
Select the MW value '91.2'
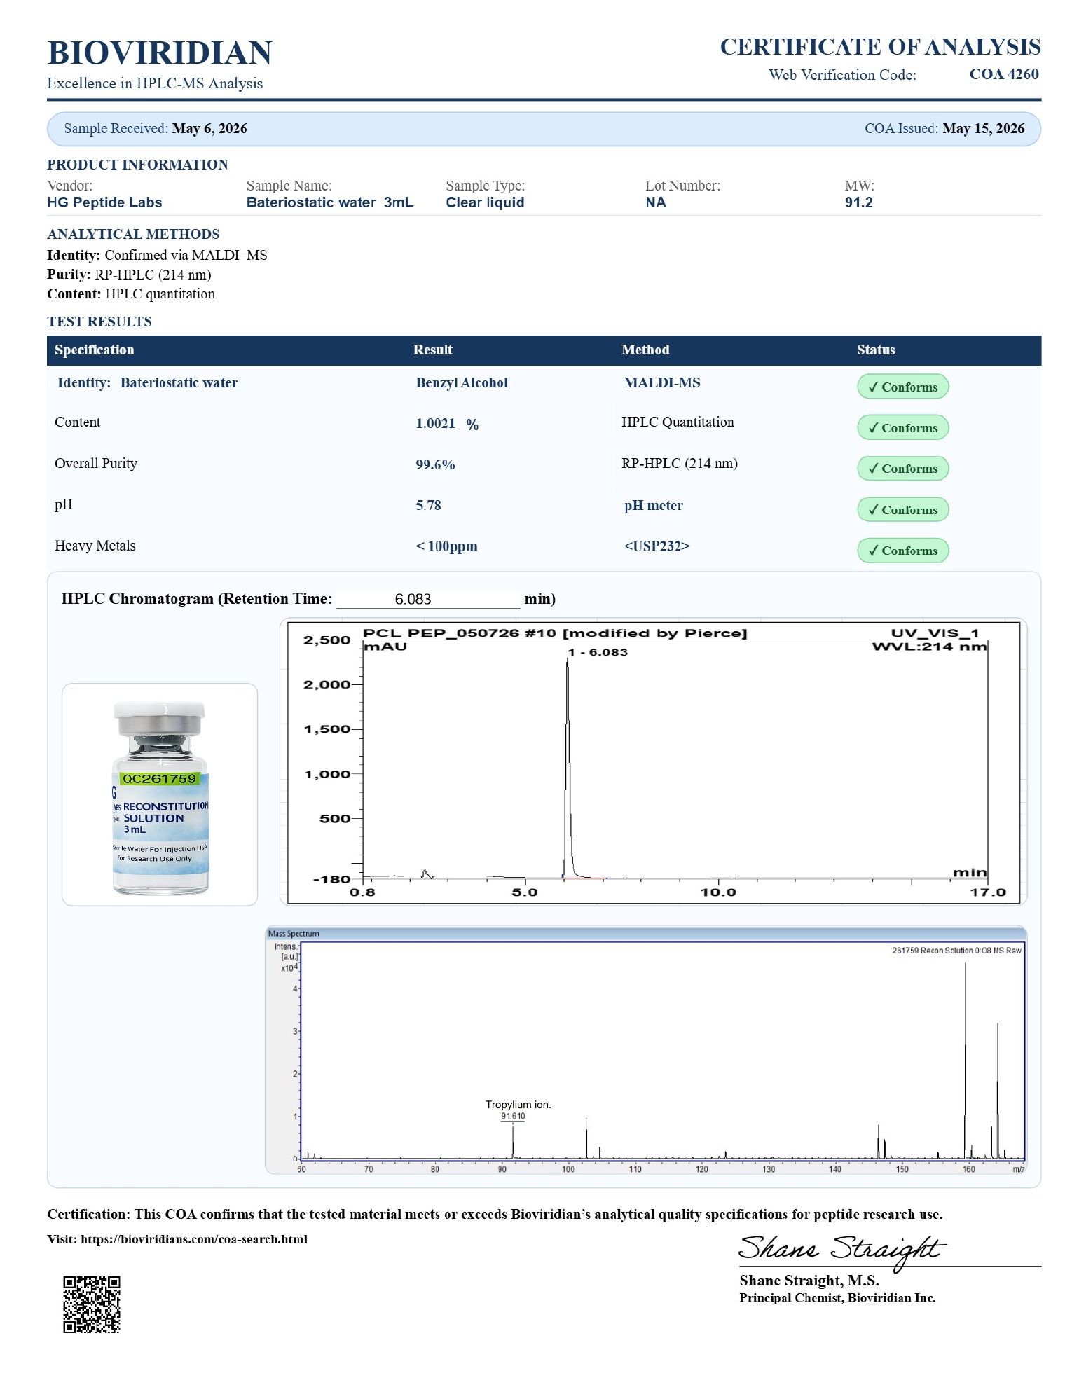coord(859,202)
